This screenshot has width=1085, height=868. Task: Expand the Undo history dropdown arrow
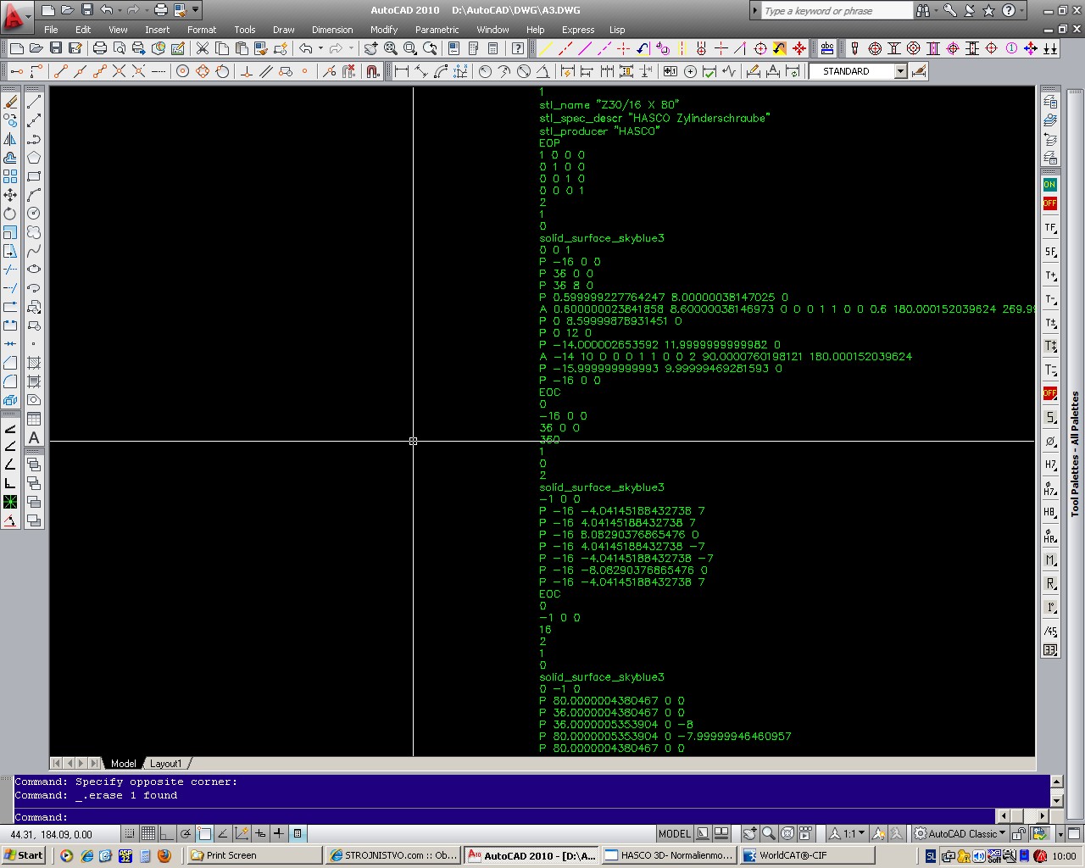320,49
